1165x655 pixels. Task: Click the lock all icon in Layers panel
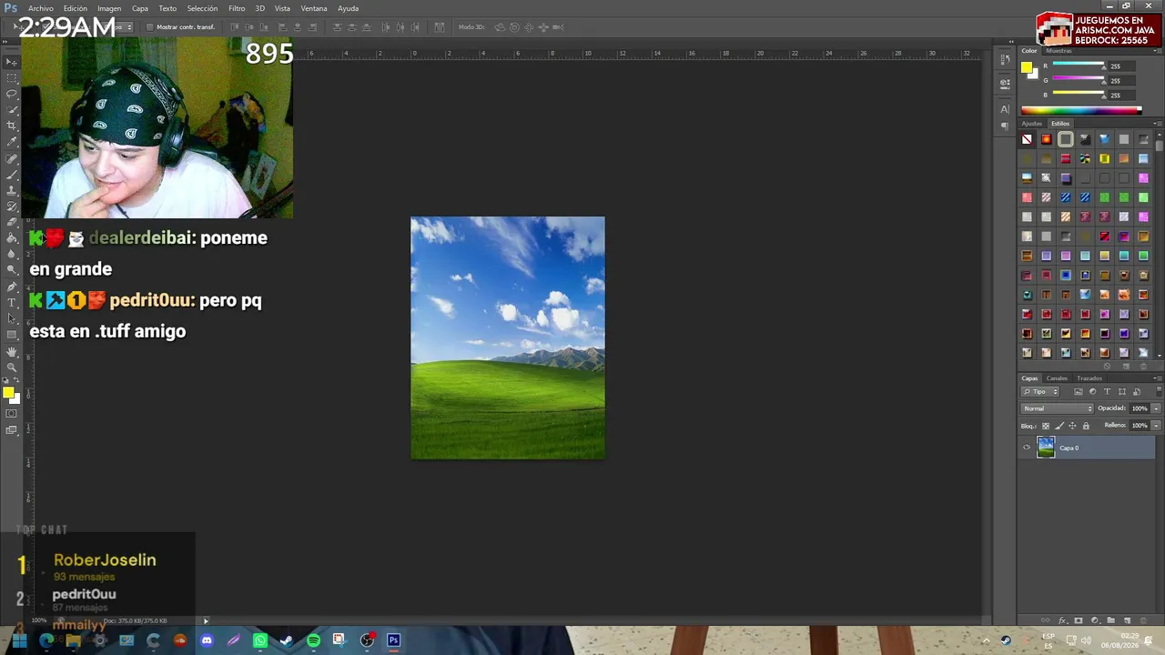[x=1086, y=426]
